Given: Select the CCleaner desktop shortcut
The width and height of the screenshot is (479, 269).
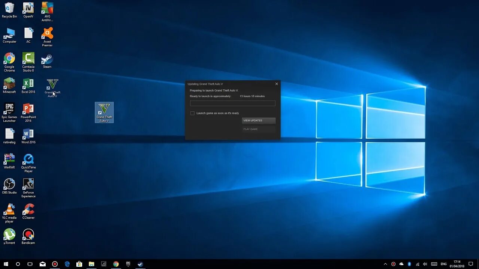Looking at the screenshot, I should 28,211.
